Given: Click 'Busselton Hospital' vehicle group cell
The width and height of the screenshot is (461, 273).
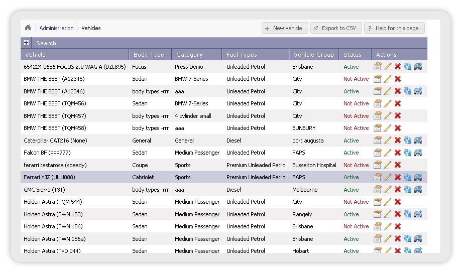Looking at the screenshot, I should click(x=314, y=165).
